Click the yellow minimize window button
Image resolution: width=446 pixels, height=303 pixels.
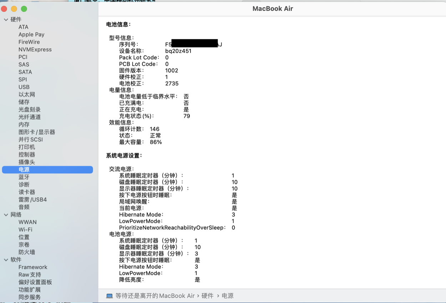pyautogui.click(x=14, y=9)
